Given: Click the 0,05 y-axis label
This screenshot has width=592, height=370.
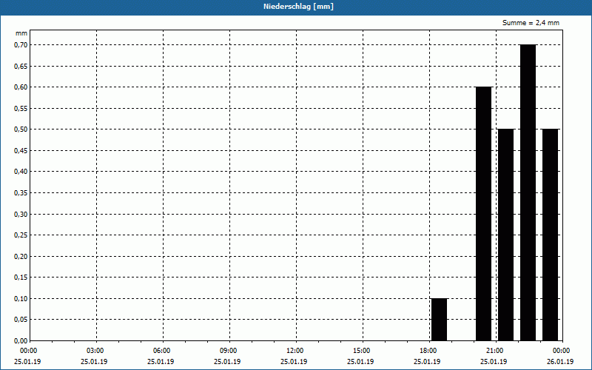Looking at the screenshot, I should click(21, 320).
